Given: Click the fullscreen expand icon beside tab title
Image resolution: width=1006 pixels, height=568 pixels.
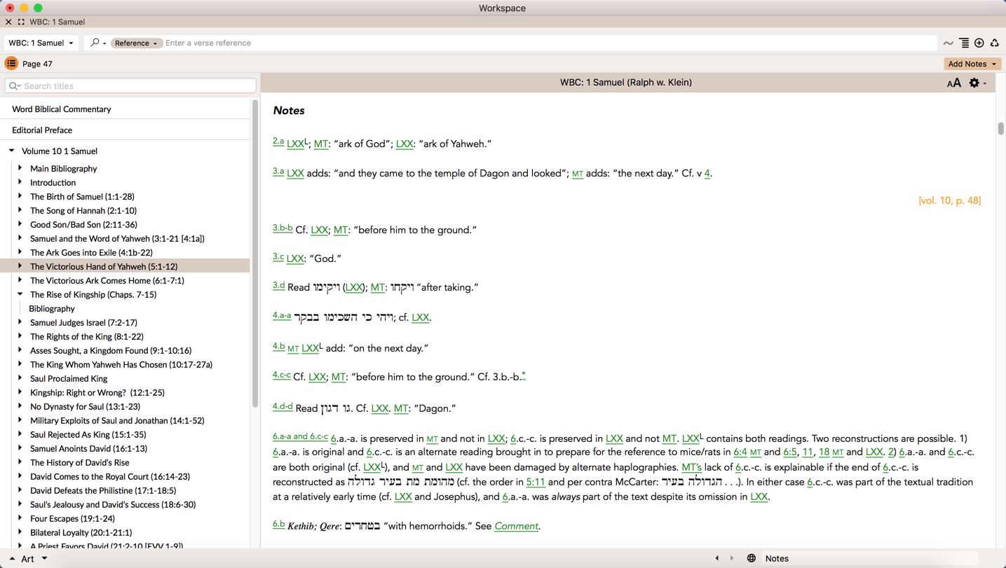Looking at the screenshot, I should pyautogui.click(x=21, y=22).
